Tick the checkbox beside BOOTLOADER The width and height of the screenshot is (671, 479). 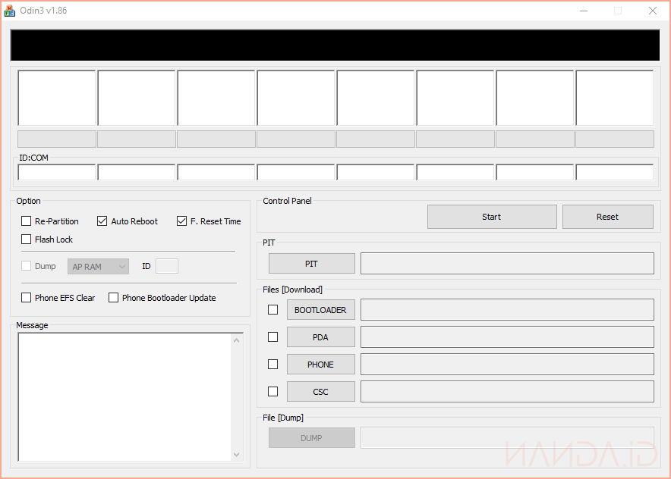273,310
